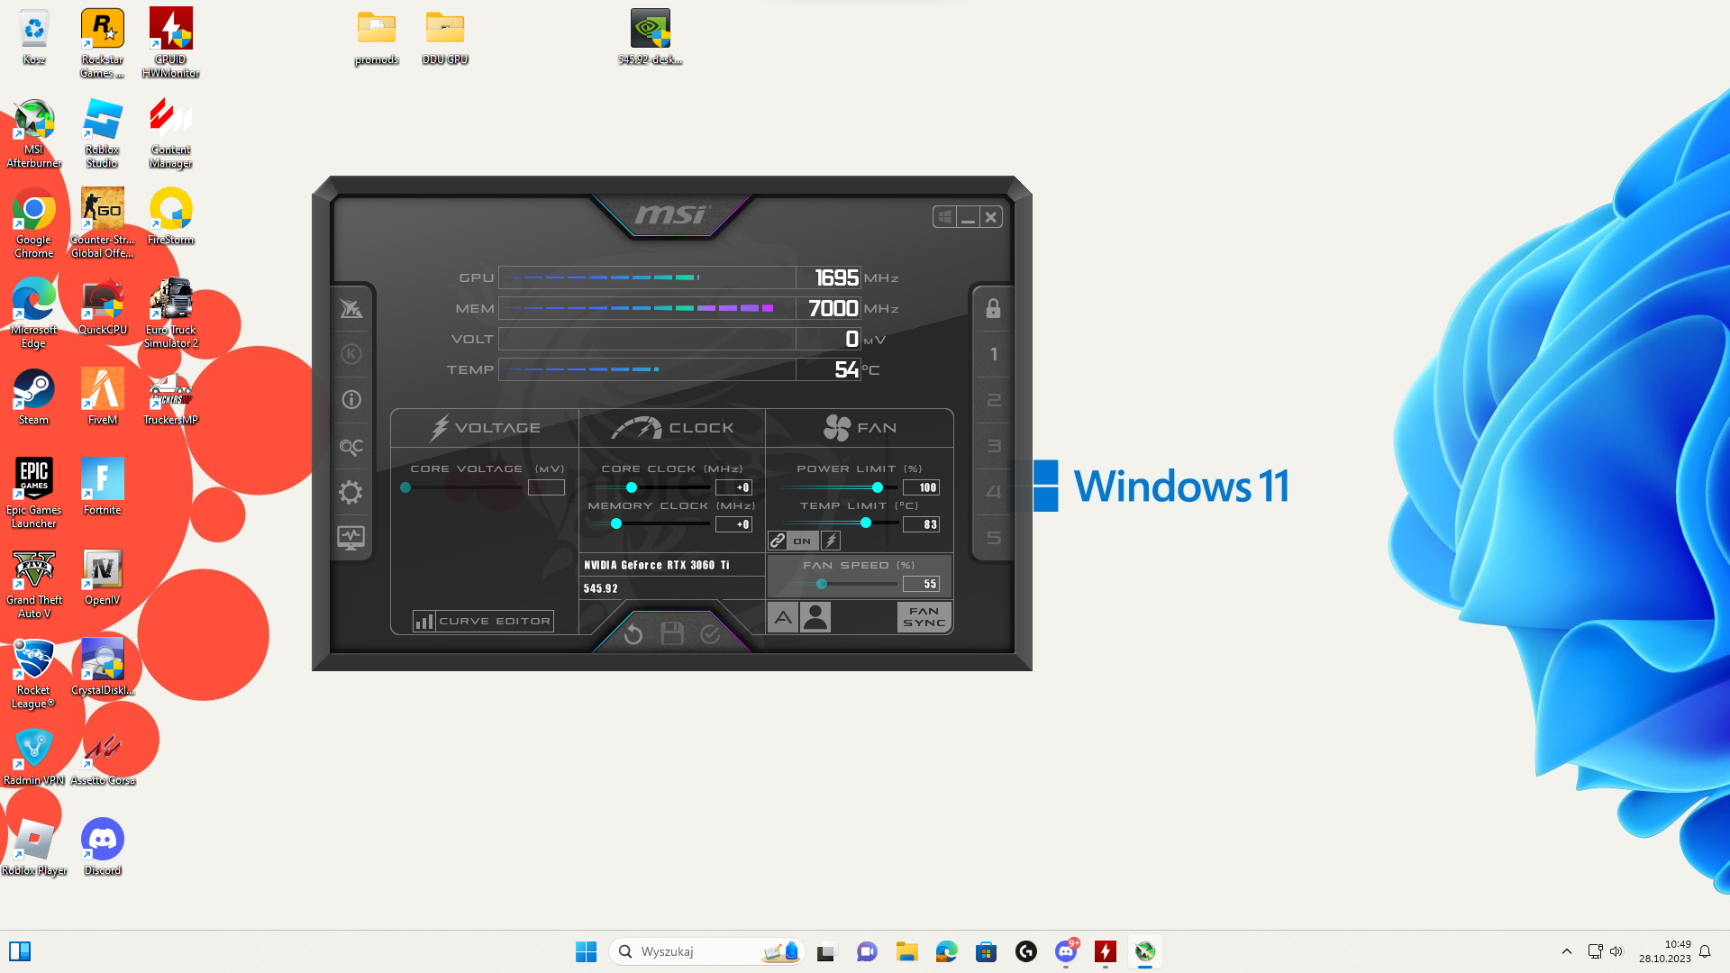Load profile slot 5

(994, 538)
